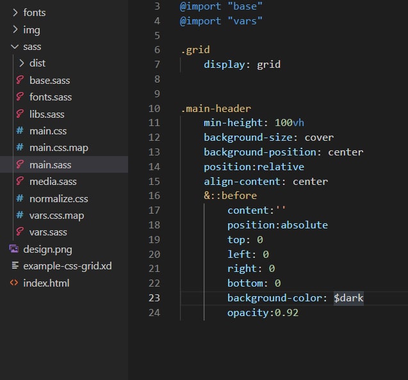Image resolution: width=408 pixels, height=380 pixels.
Task: Click the file icon beside example-css-grid.xd
Action: (15, 265)
